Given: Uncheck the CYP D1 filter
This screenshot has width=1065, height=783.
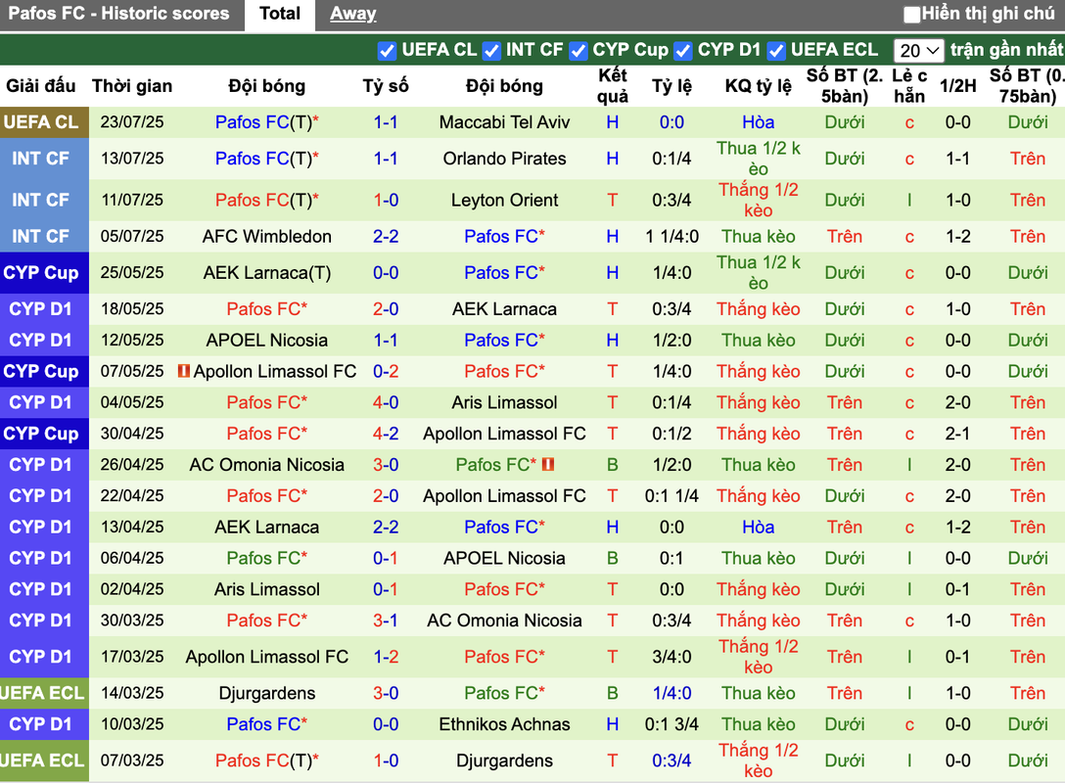Looking at the screenshot, I should (683, 51).
